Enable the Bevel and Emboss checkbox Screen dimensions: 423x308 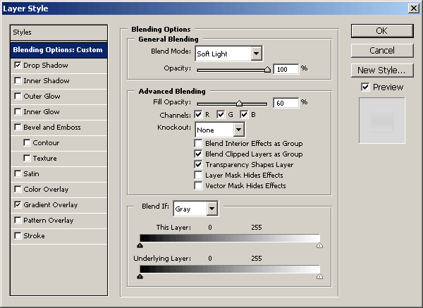[x=18, y=127]
